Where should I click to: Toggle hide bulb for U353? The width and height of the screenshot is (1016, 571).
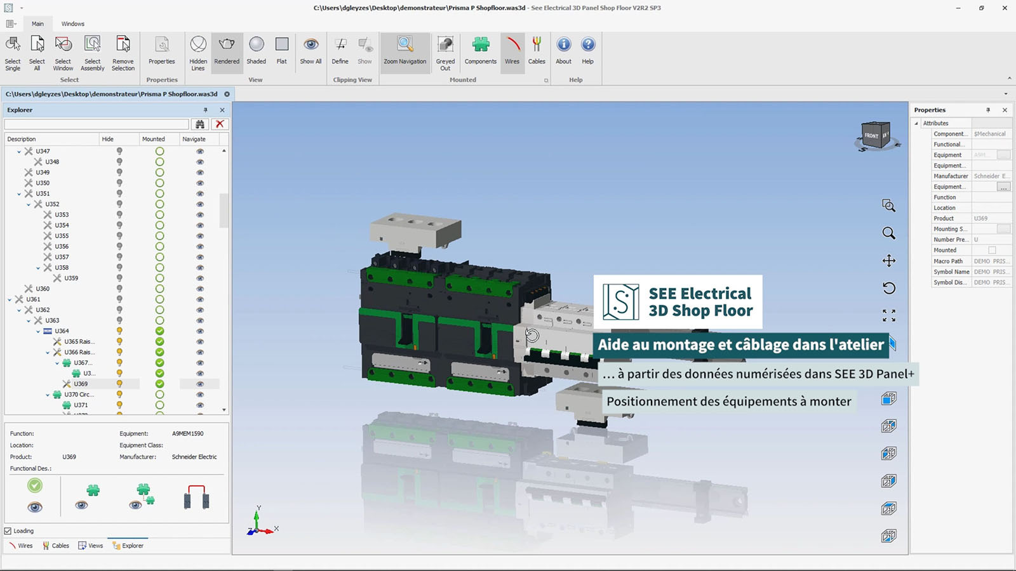click(119, 214)
